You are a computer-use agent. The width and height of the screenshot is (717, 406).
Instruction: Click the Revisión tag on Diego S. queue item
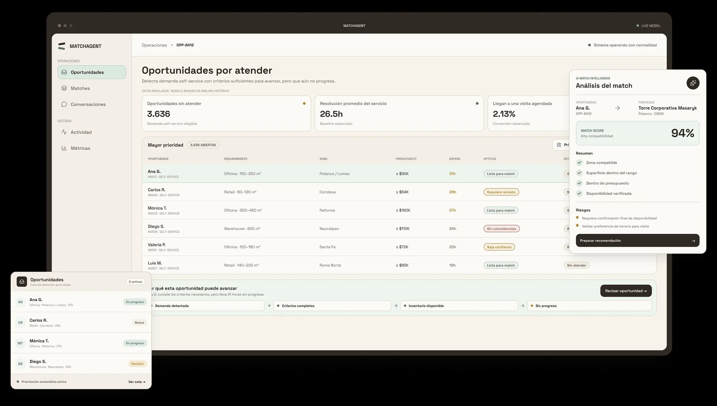click(138, 364)
